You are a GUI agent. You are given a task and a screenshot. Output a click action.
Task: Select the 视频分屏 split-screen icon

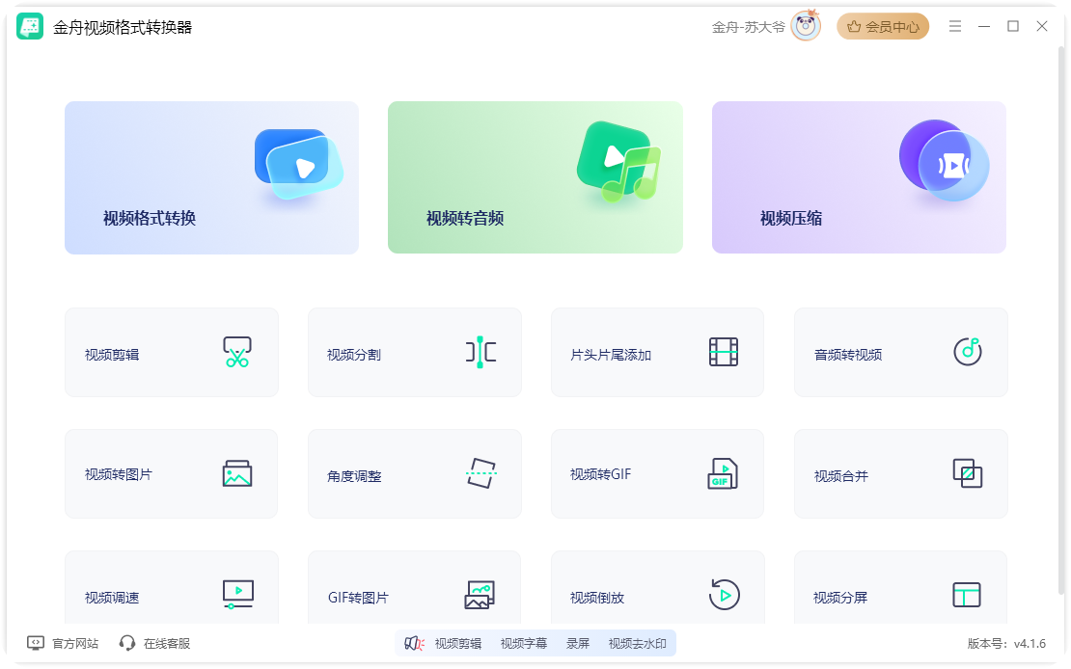click(x=966, y=595)
